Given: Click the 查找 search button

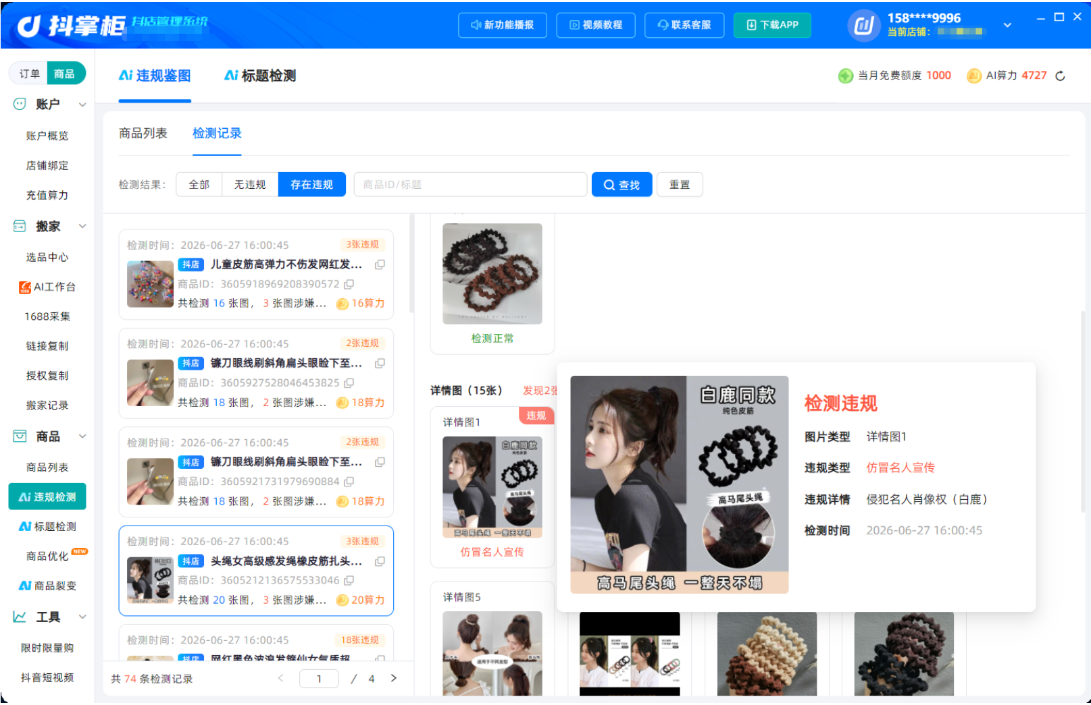Looking at the screenshot, I should tap(622, 185).
